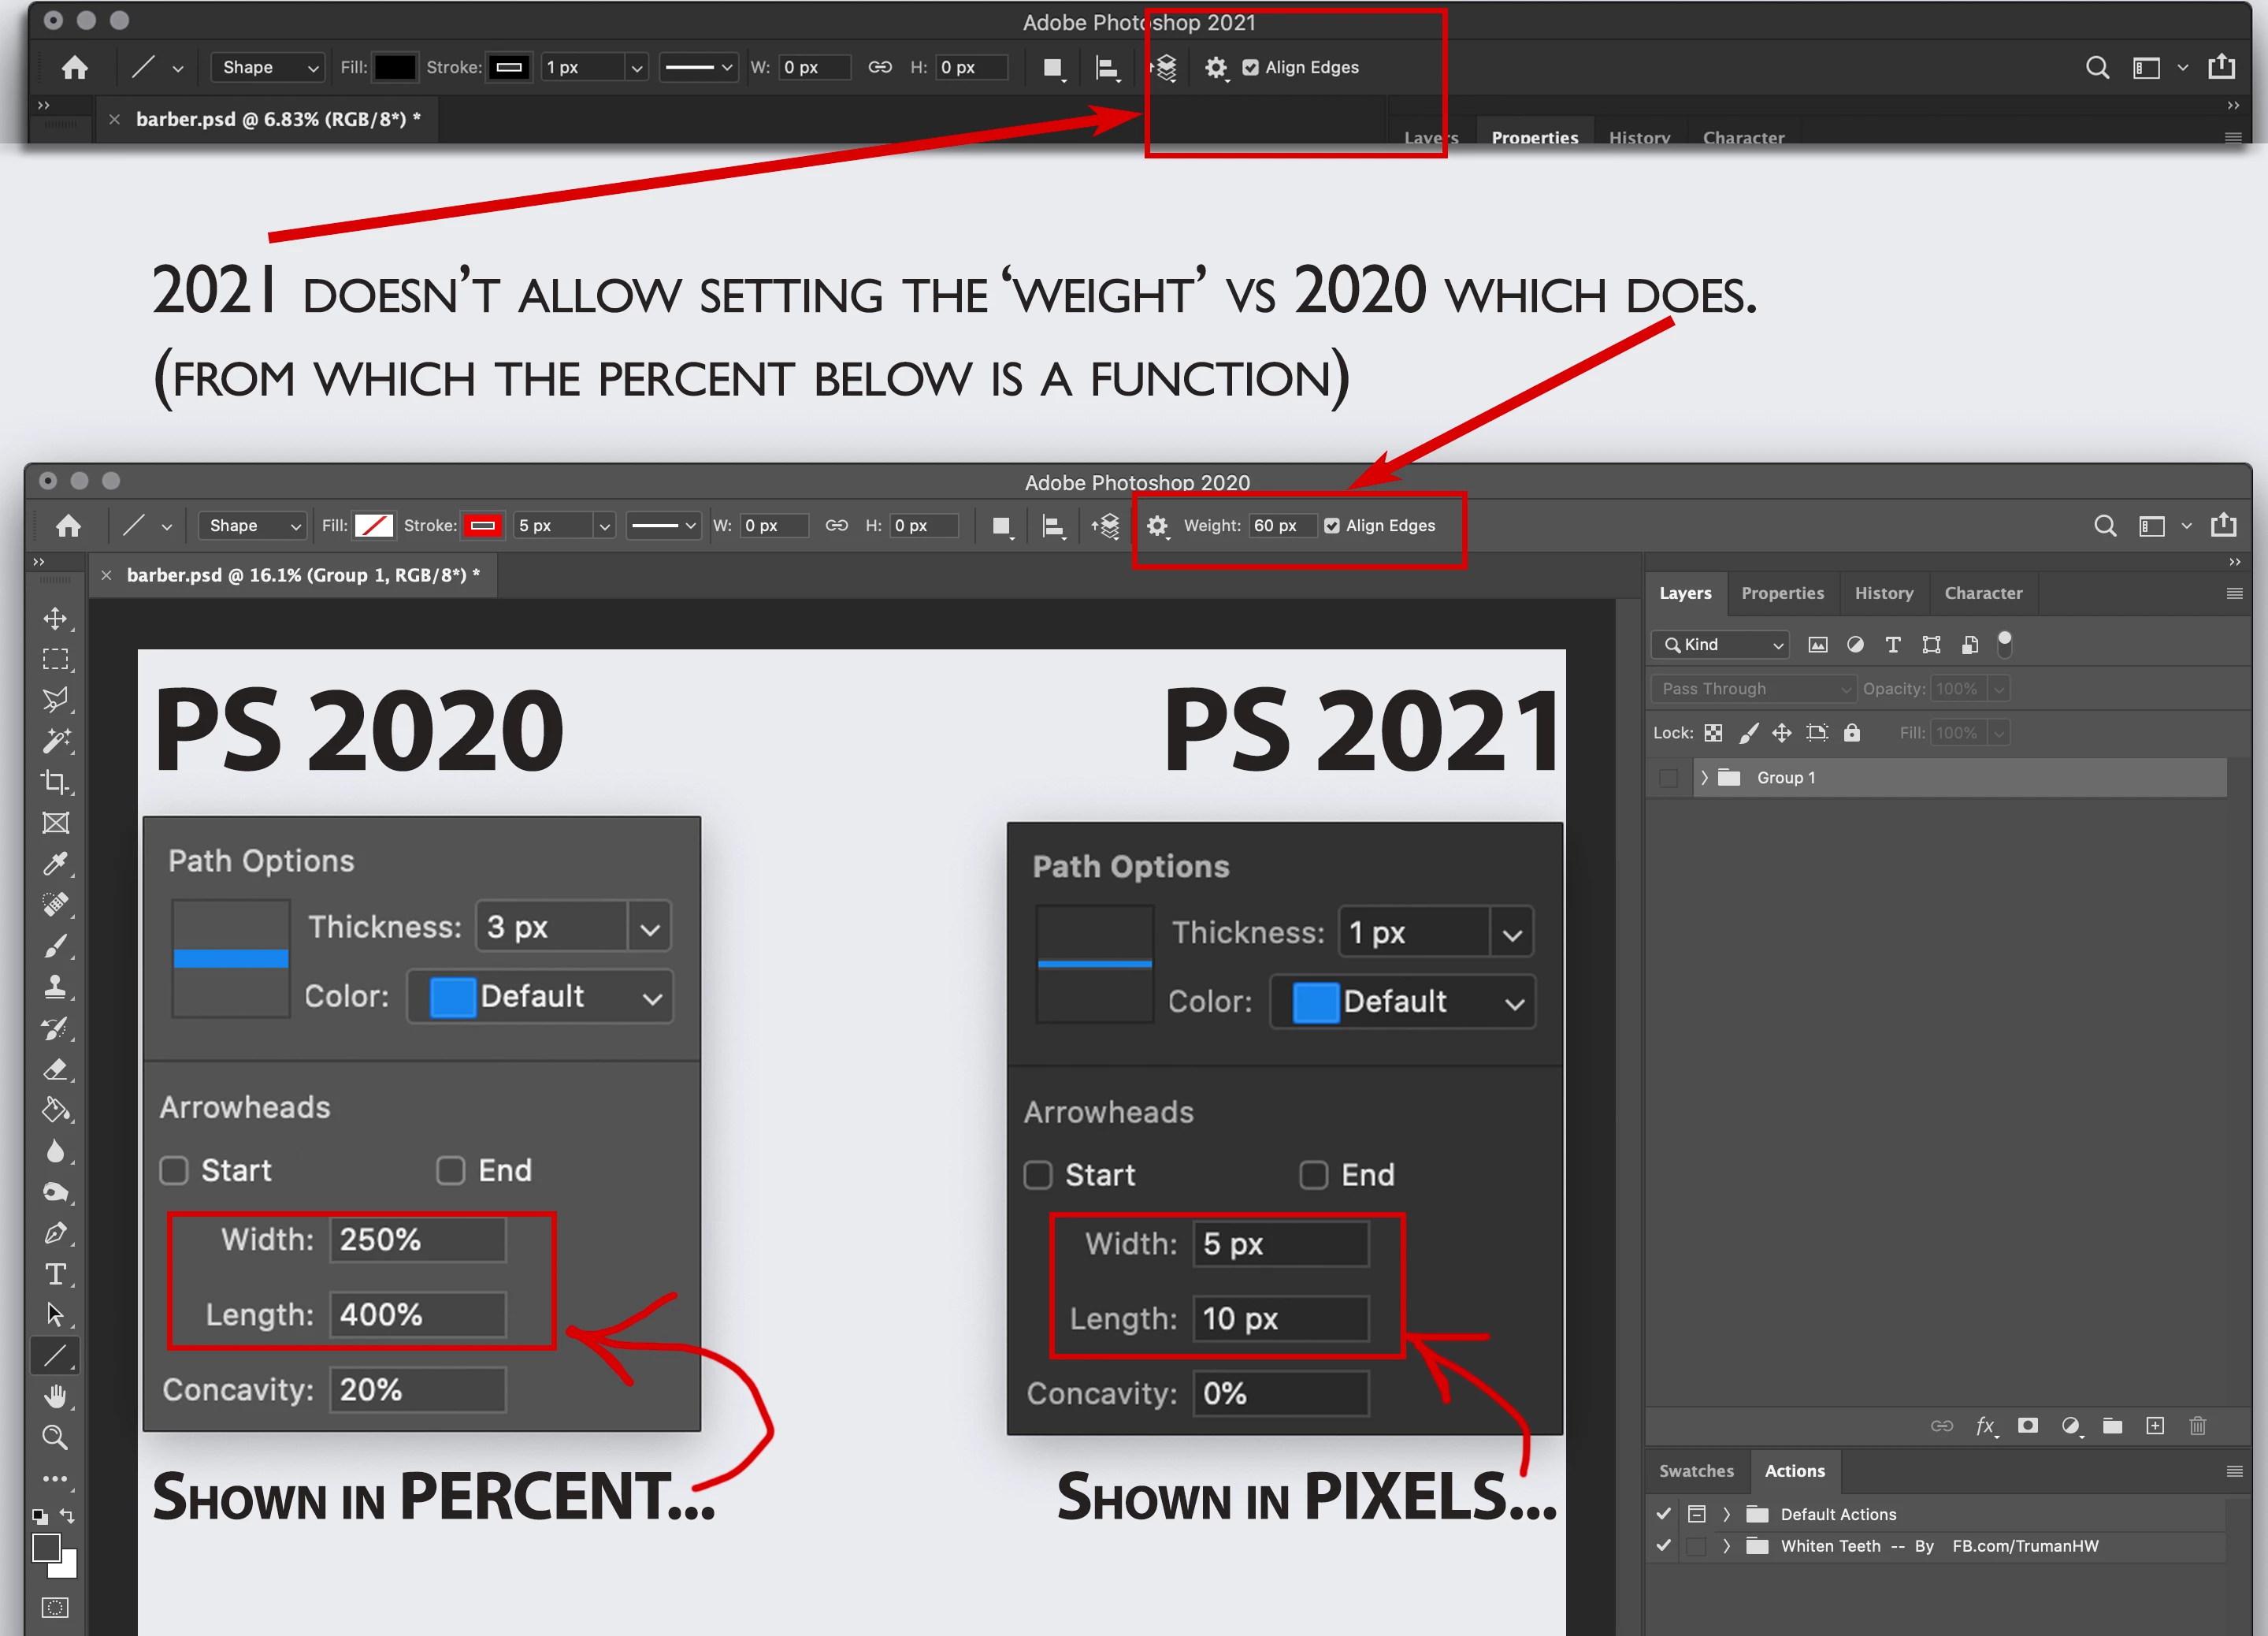Select the Zoom tool in toolbar
The height and width of the screenshot is (1636, 2268).
coord(56,1438)
